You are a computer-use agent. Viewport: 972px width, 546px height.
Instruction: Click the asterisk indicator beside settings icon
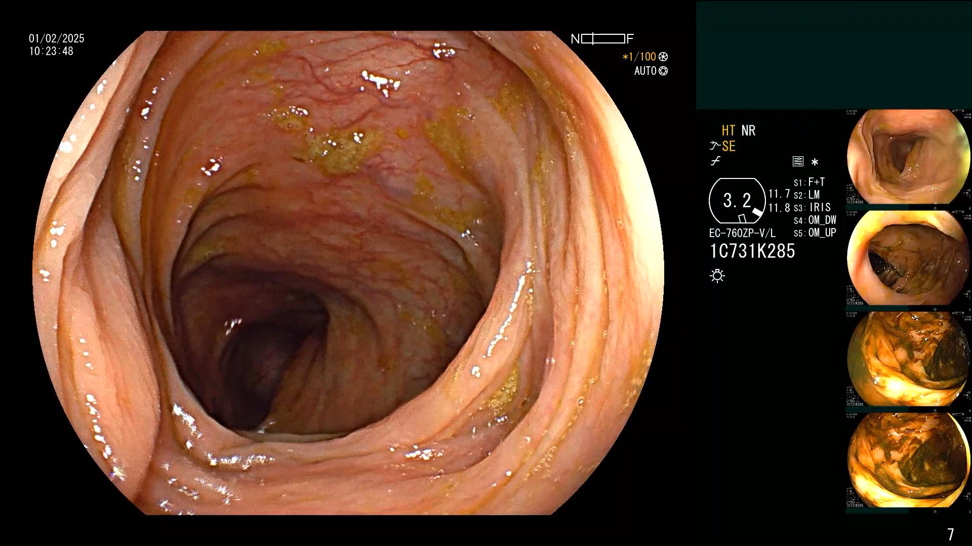point(815,162)
